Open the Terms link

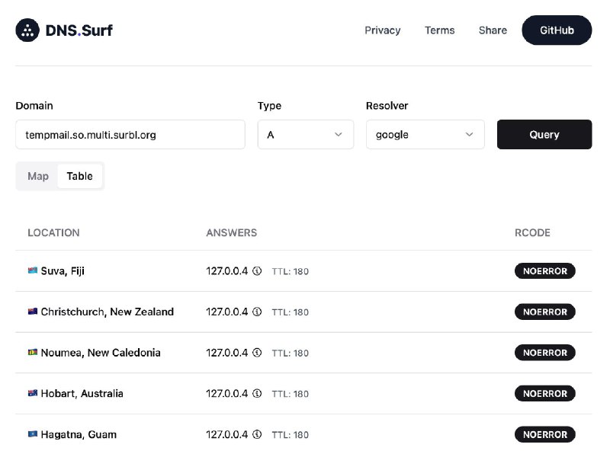(x=439, y=30)
